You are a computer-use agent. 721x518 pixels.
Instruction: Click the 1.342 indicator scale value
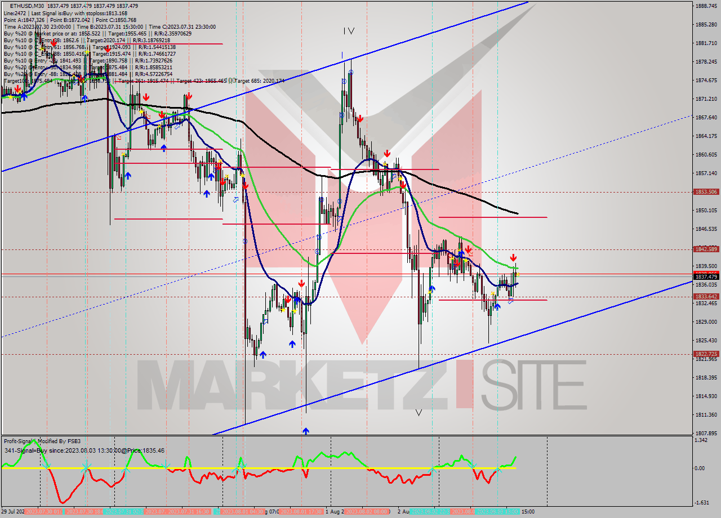pyautogui.click(x=701, y=441)
